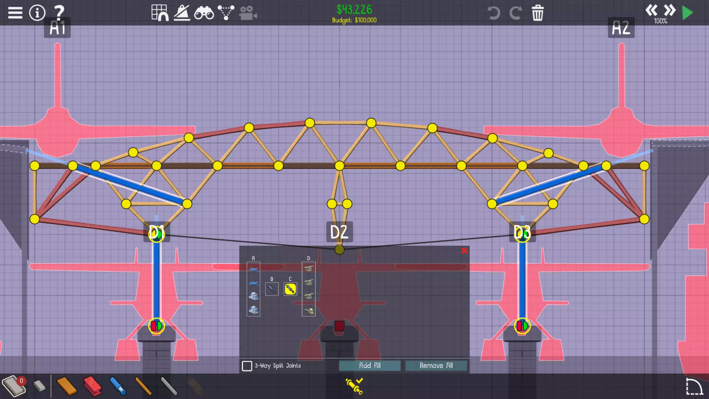Enable 3-Way Split Joints checkbox
This screenshot has width=709, height=399.
(247, 366)
